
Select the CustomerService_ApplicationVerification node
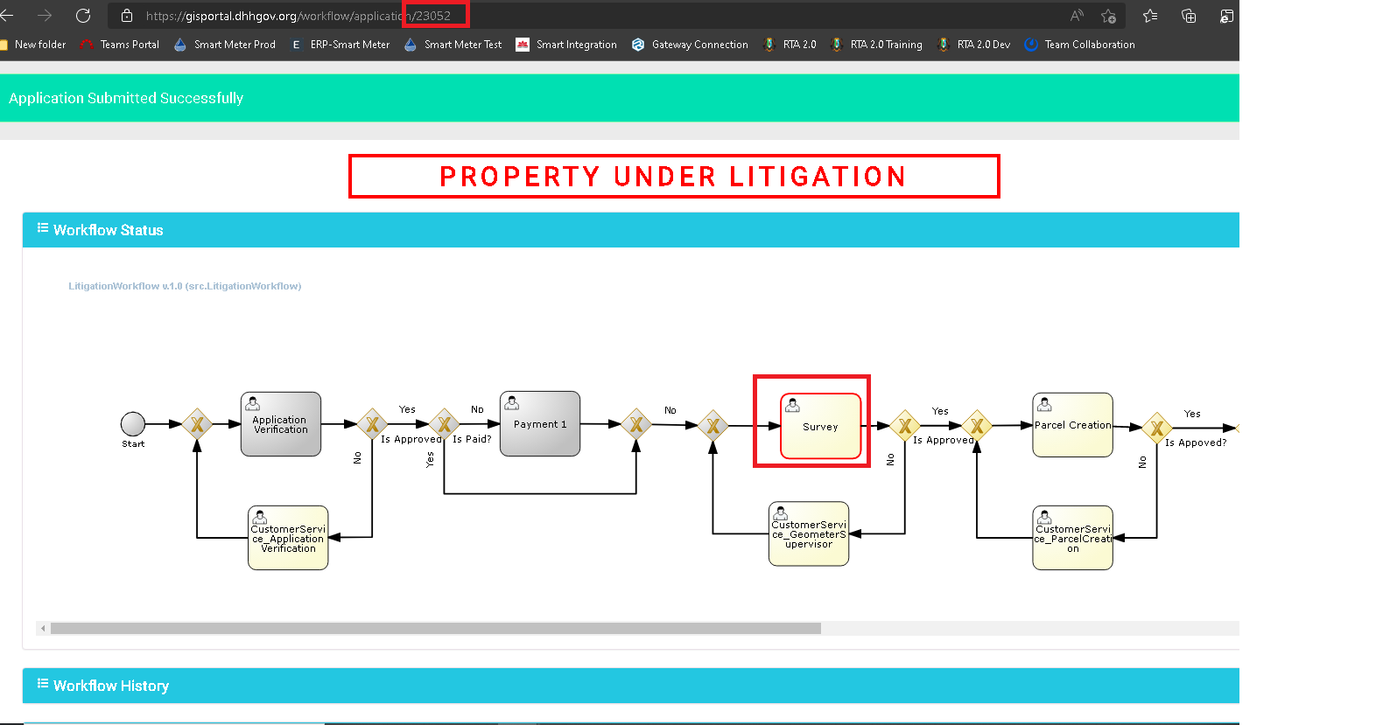(x=288, y=538)
